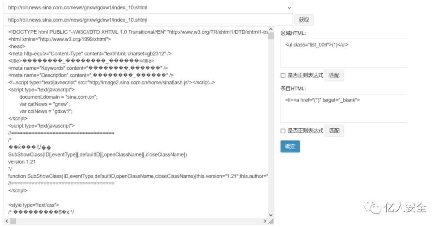This screenshot has width=441, height=227.
Task: Click the '<head>' line in source
Action: (x=17, y=46)
